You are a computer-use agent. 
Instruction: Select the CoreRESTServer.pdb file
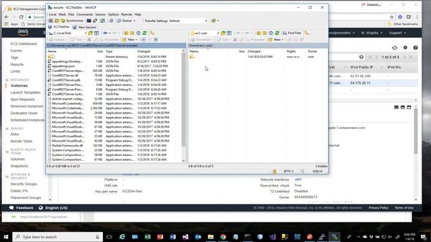[x=66, y=80]
